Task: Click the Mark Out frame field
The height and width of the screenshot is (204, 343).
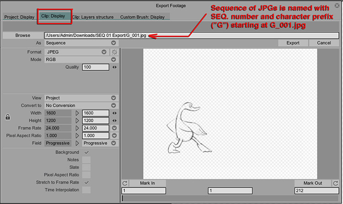Action: tap(317, 191)
